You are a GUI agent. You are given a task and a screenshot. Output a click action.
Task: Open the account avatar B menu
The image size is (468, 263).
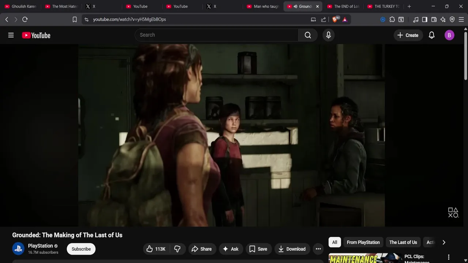[x=449, y=35]
